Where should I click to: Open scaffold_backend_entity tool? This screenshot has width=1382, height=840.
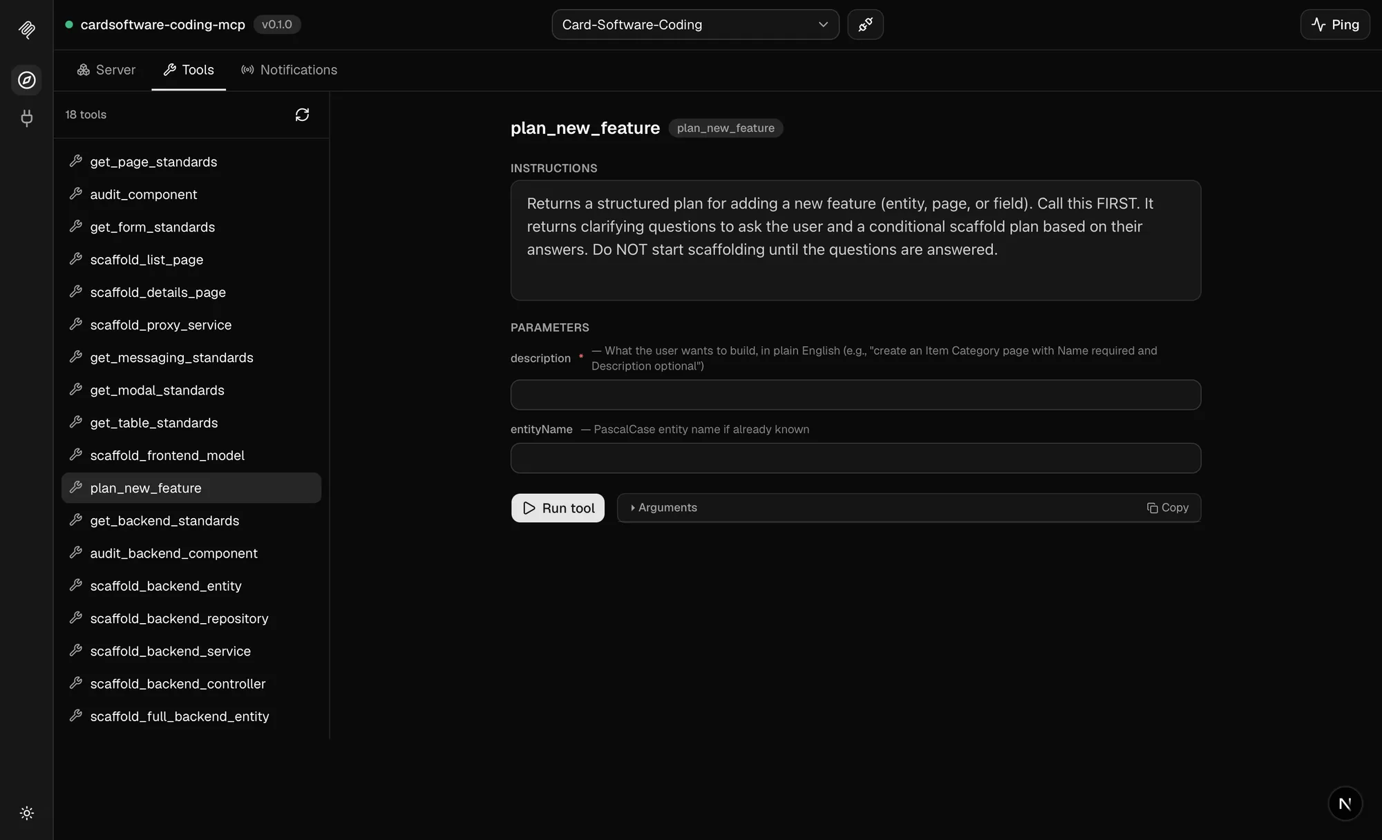point(191,586)
